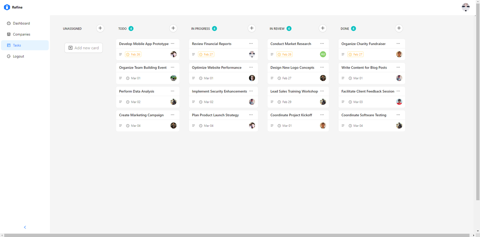Open the Plan Product Launch Strategy options menu

pyautogui.click(x=251, y=115)
